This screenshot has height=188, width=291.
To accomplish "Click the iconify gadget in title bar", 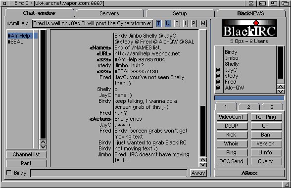I will click(262, 3).
